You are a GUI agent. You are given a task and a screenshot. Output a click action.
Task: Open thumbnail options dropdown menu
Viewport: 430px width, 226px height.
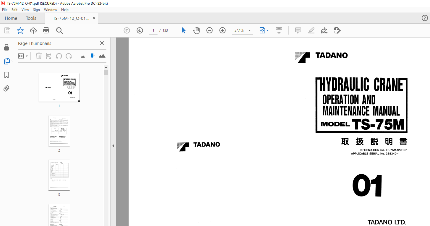tap(23, 56)
